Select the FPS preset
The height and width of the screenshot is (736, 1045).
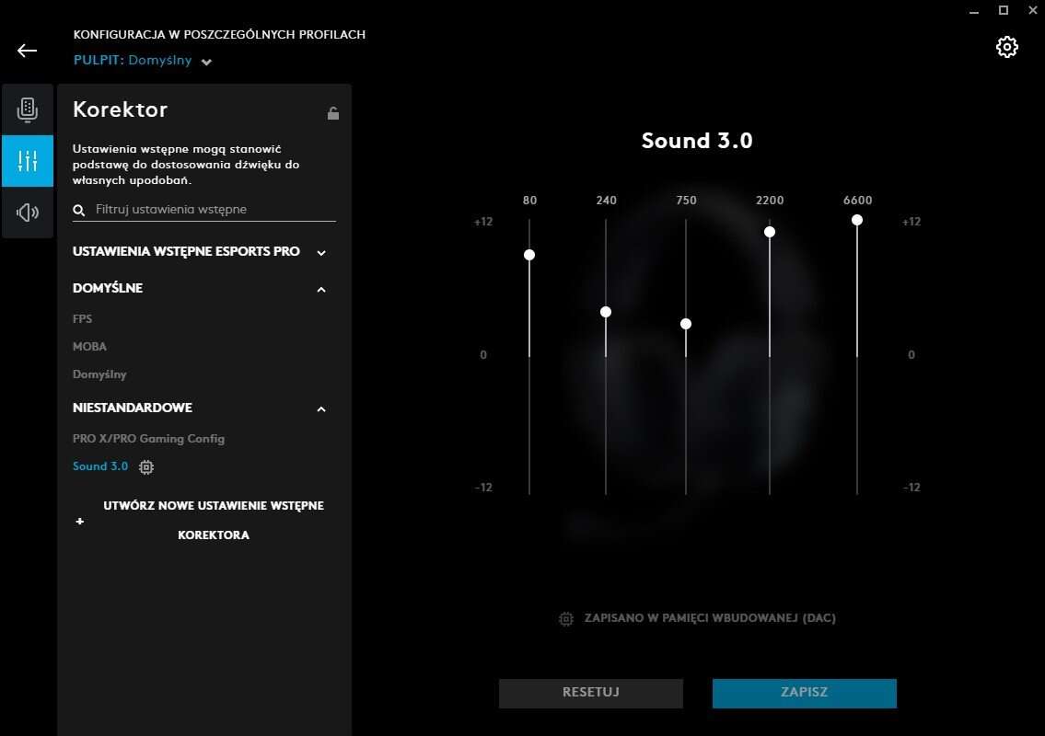83,319
